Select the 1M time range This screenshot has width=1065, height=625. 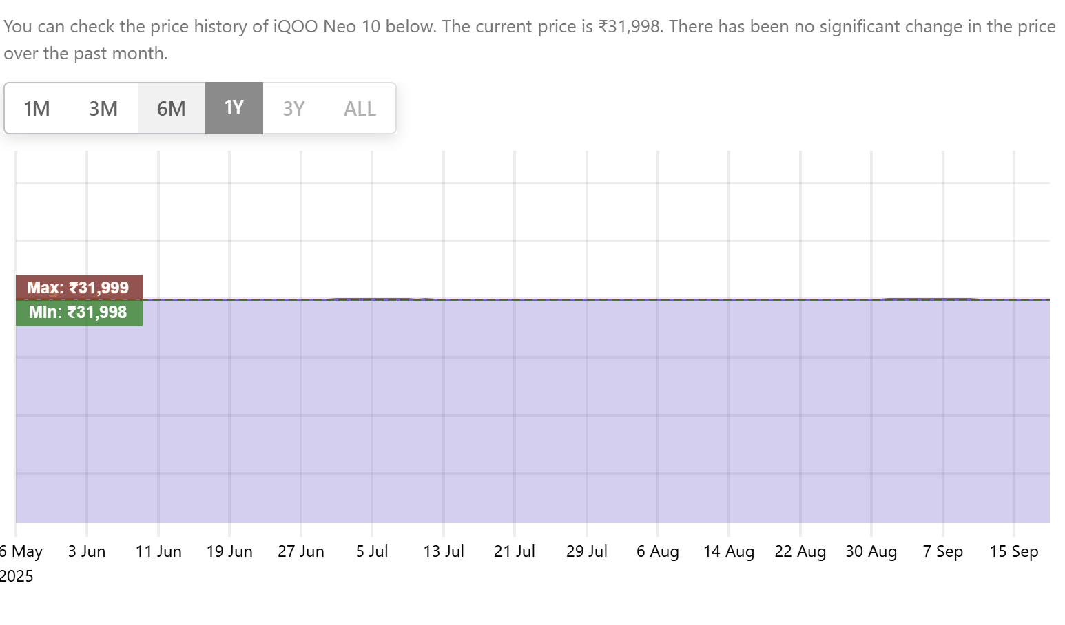coord(37,108)
